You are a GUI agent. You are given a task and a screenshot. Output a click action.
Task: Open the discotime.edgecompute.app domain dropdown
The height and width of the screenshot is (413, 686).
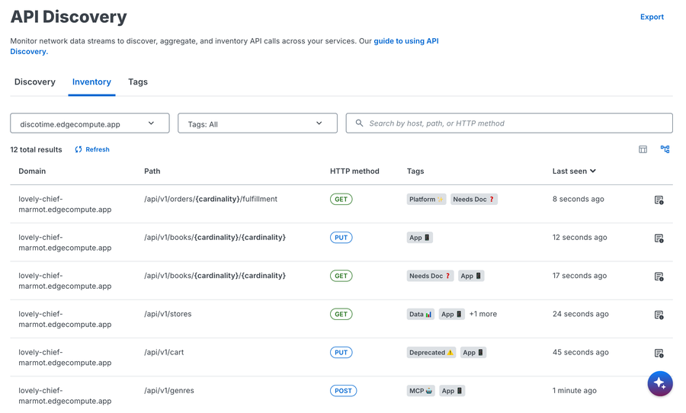point(90,123)
